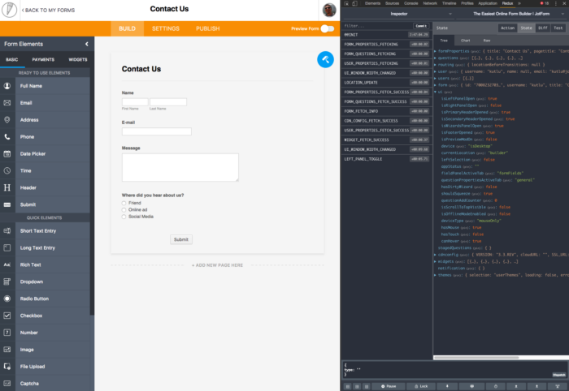Select the Social Media radio option

(x=124, y=217)
